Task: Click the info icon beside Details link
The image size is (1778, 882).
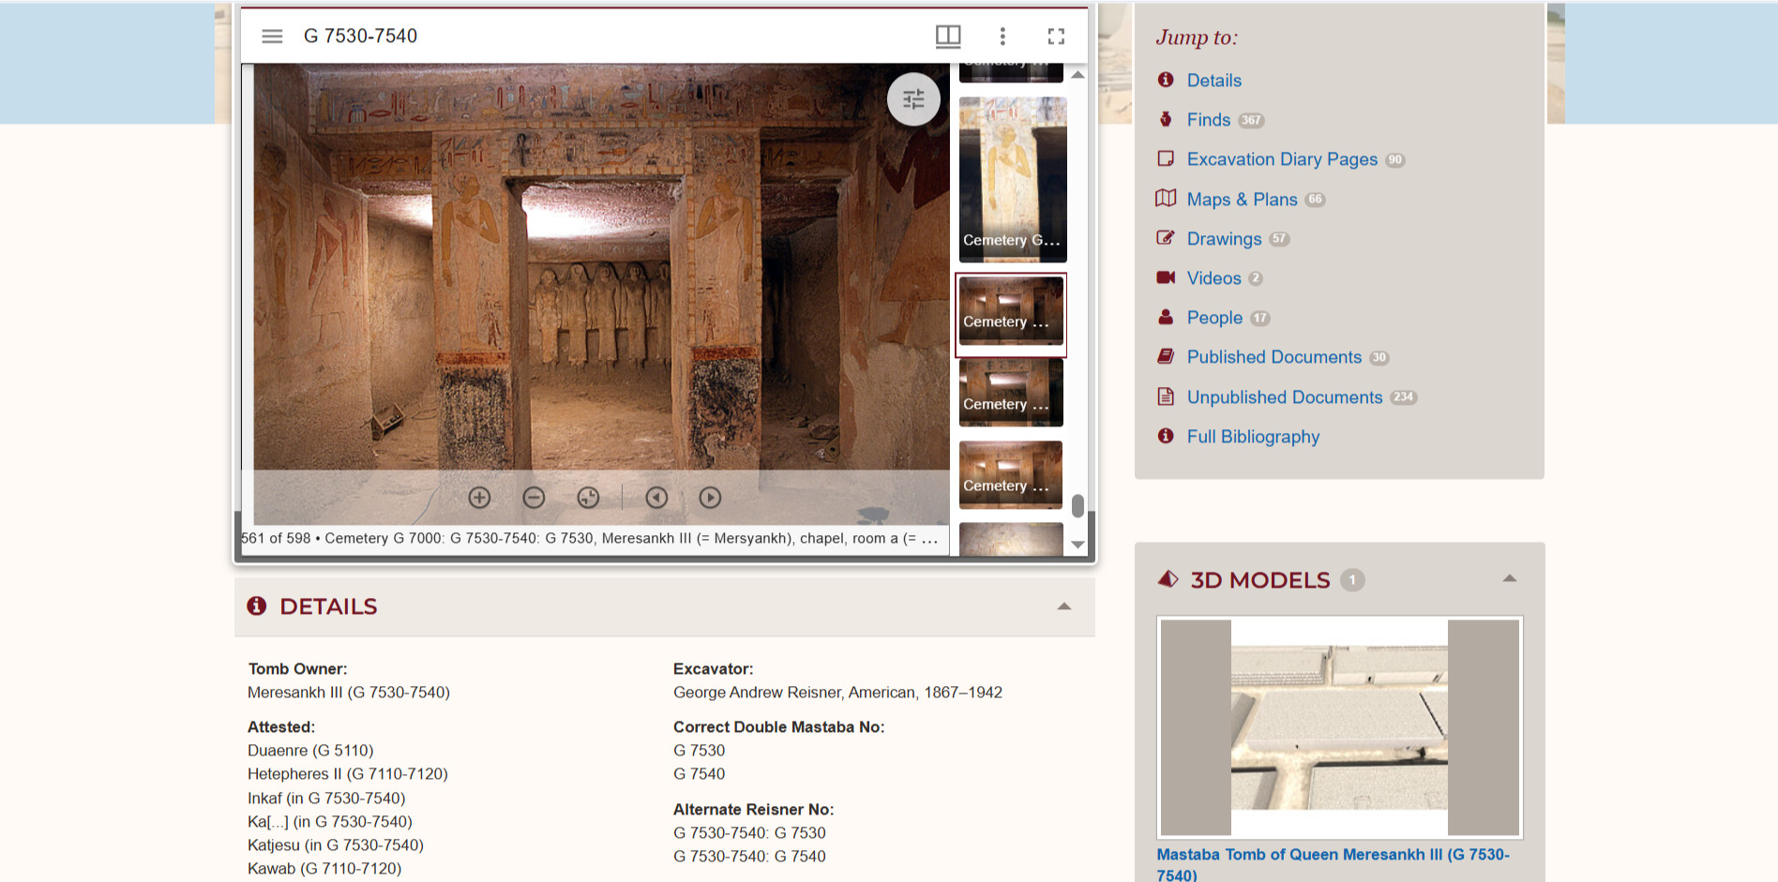Action: tap(1166, 80)
